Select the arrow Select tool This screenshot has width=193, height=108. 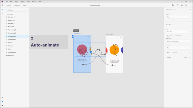tap(3, 10)
